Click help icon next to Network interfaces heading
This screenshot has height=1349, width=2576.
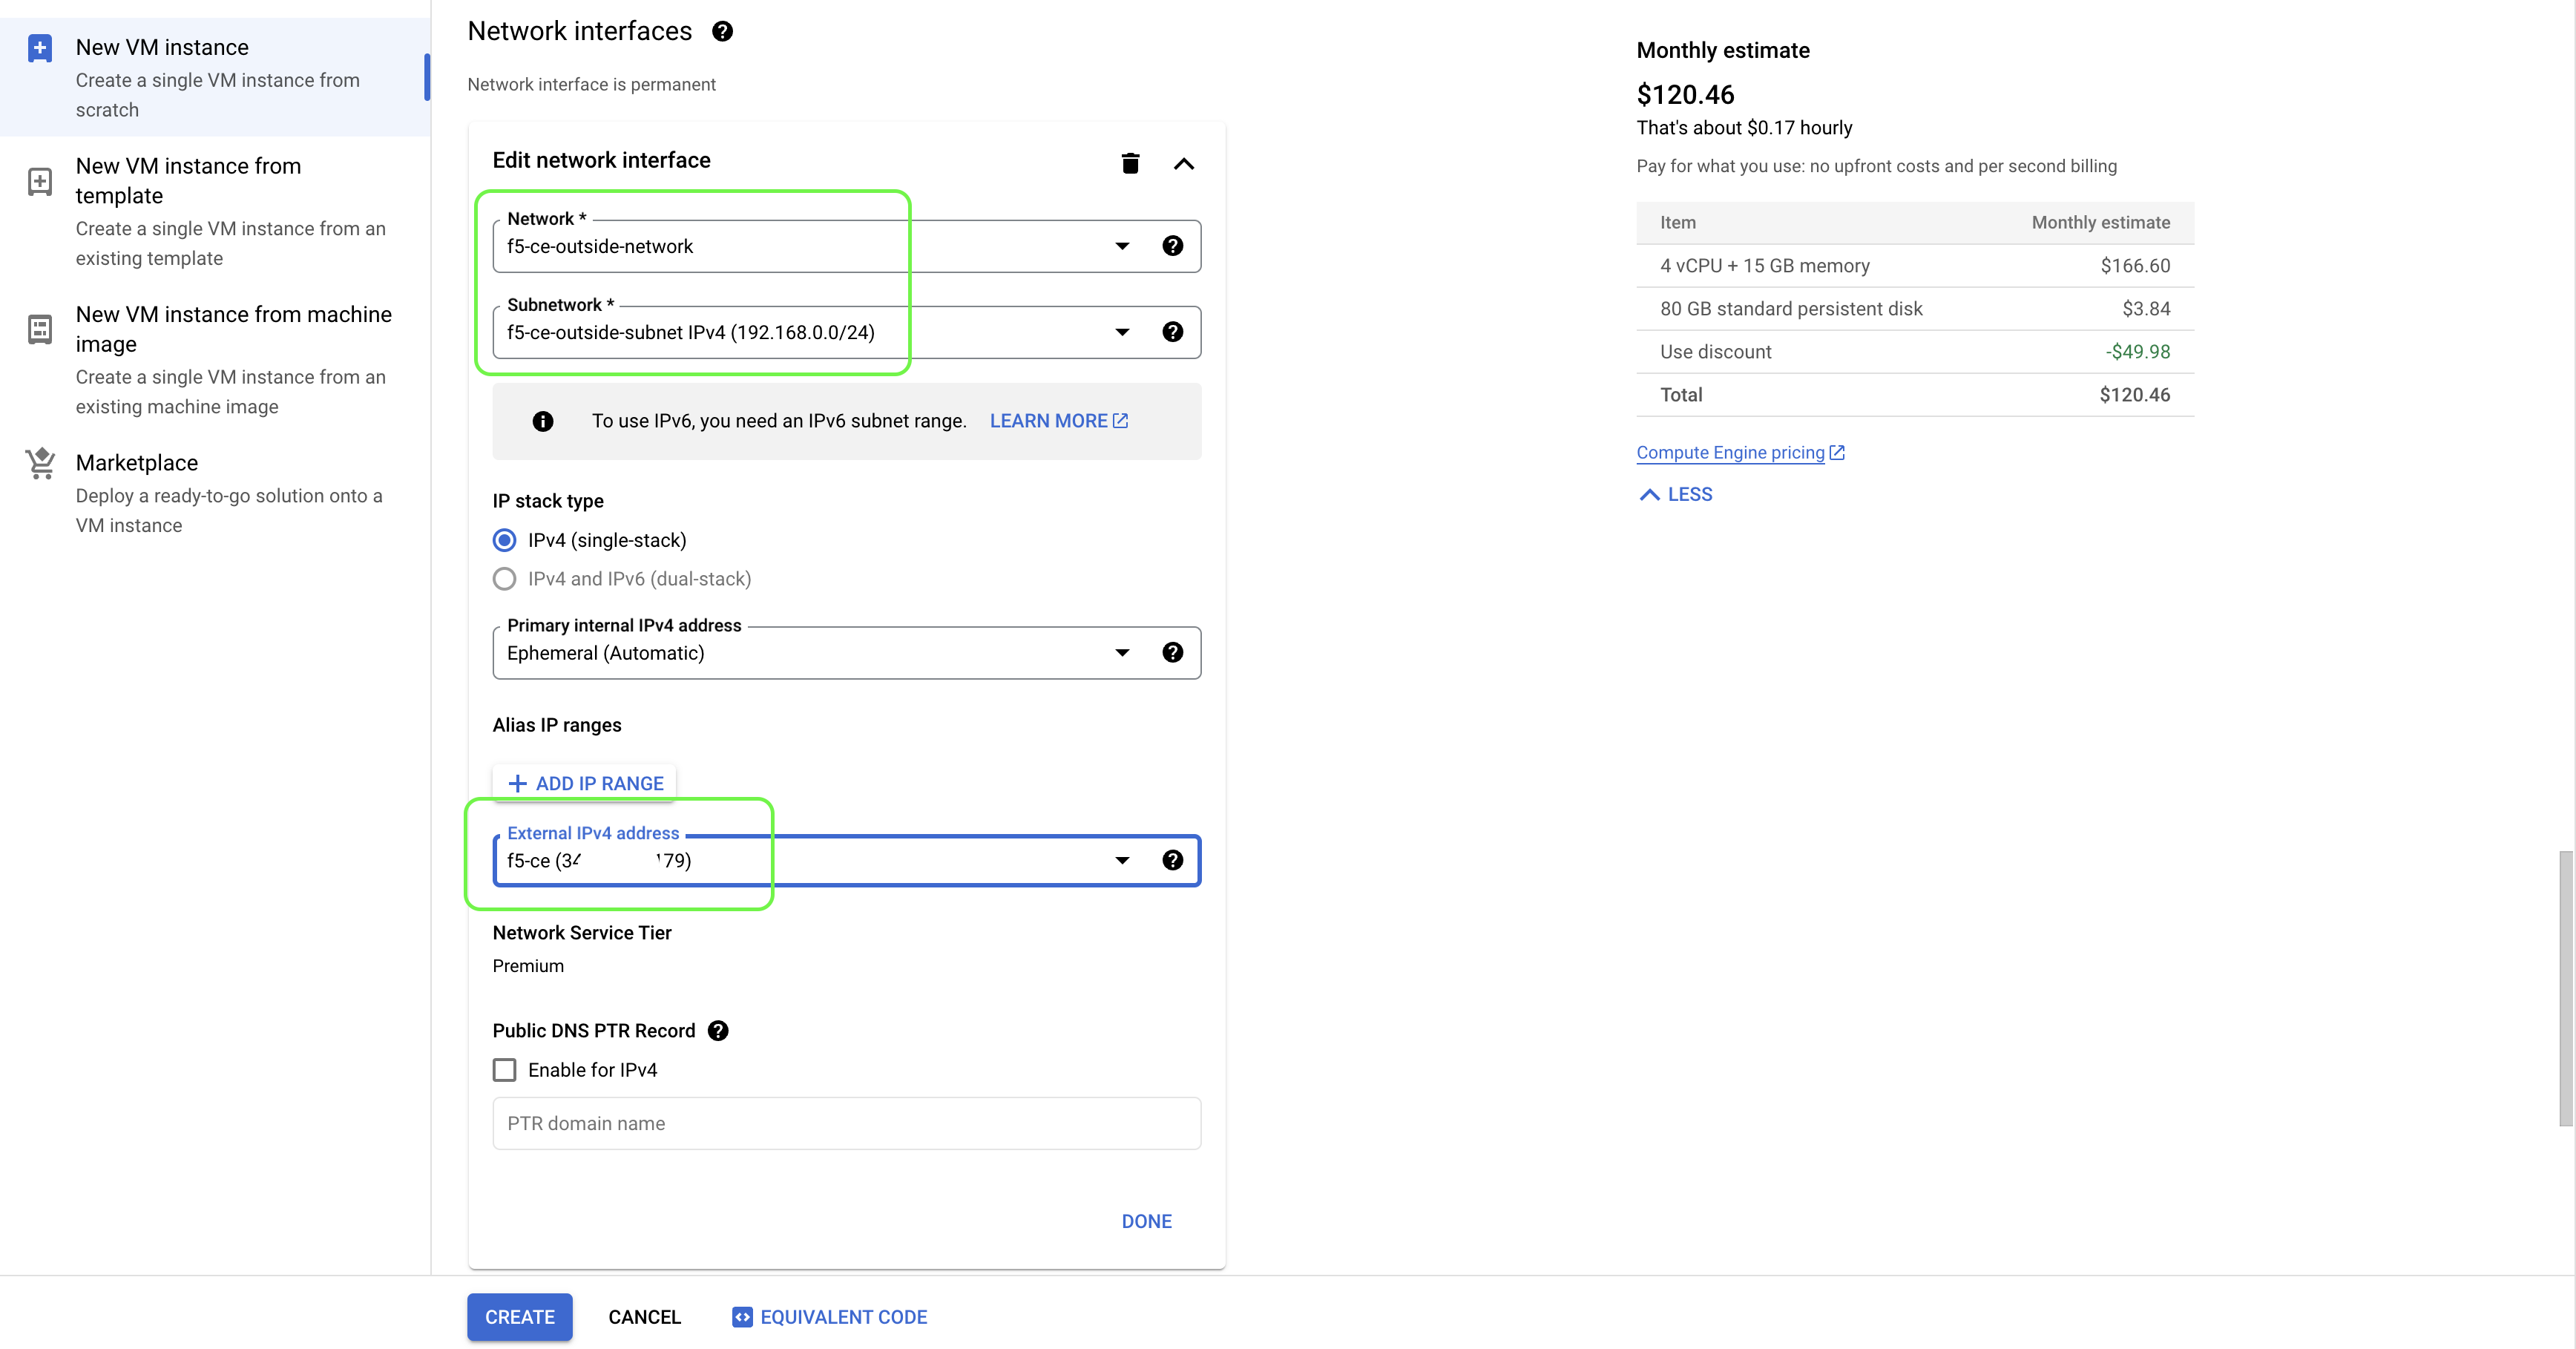point(722,31)
